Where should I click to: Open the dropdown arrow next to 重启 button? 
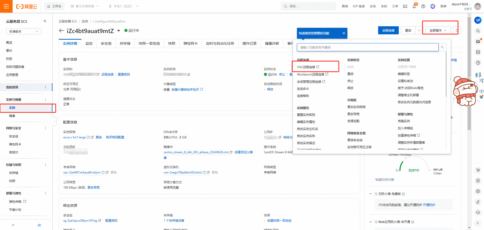coord(419,30)
